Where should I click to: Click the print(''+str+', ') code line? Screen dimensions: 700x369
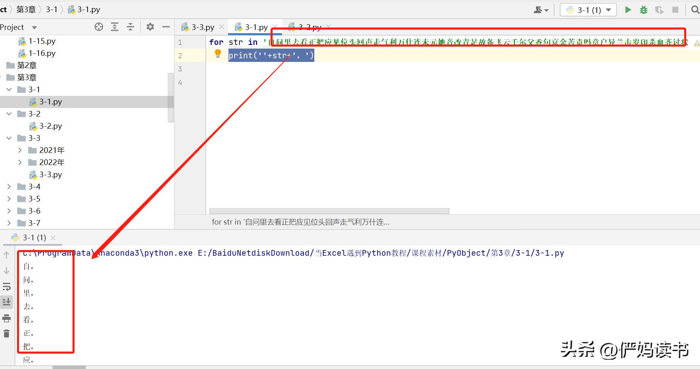coord(271,55)
